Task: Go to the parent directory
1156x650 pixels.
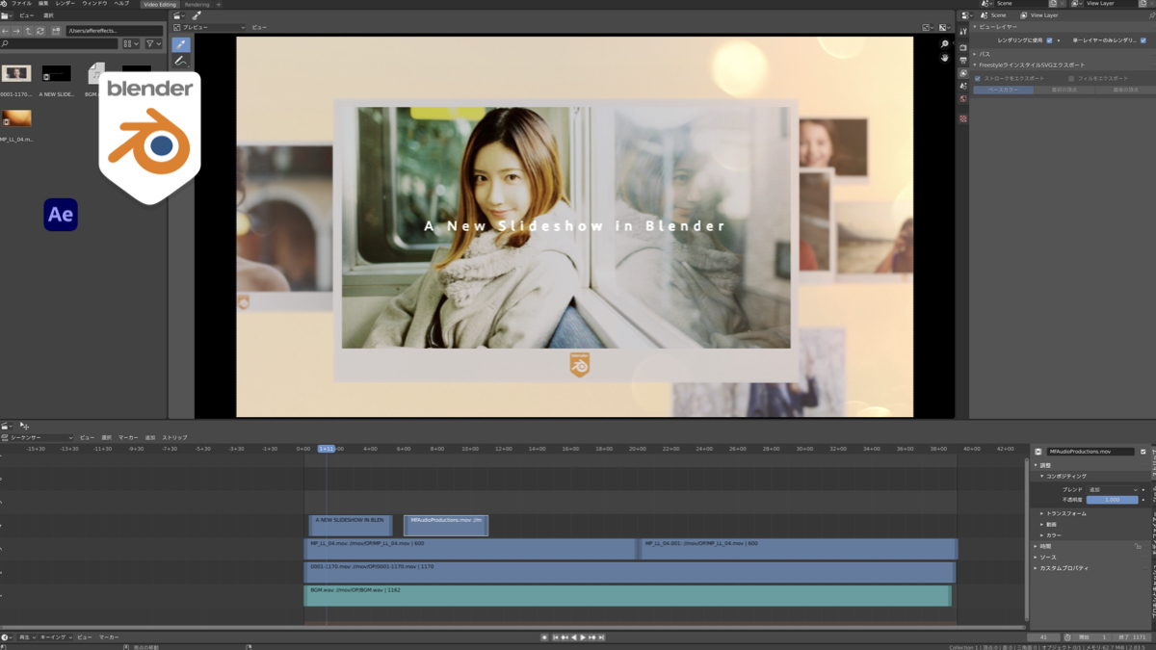Action: click(x=28, y=31)
